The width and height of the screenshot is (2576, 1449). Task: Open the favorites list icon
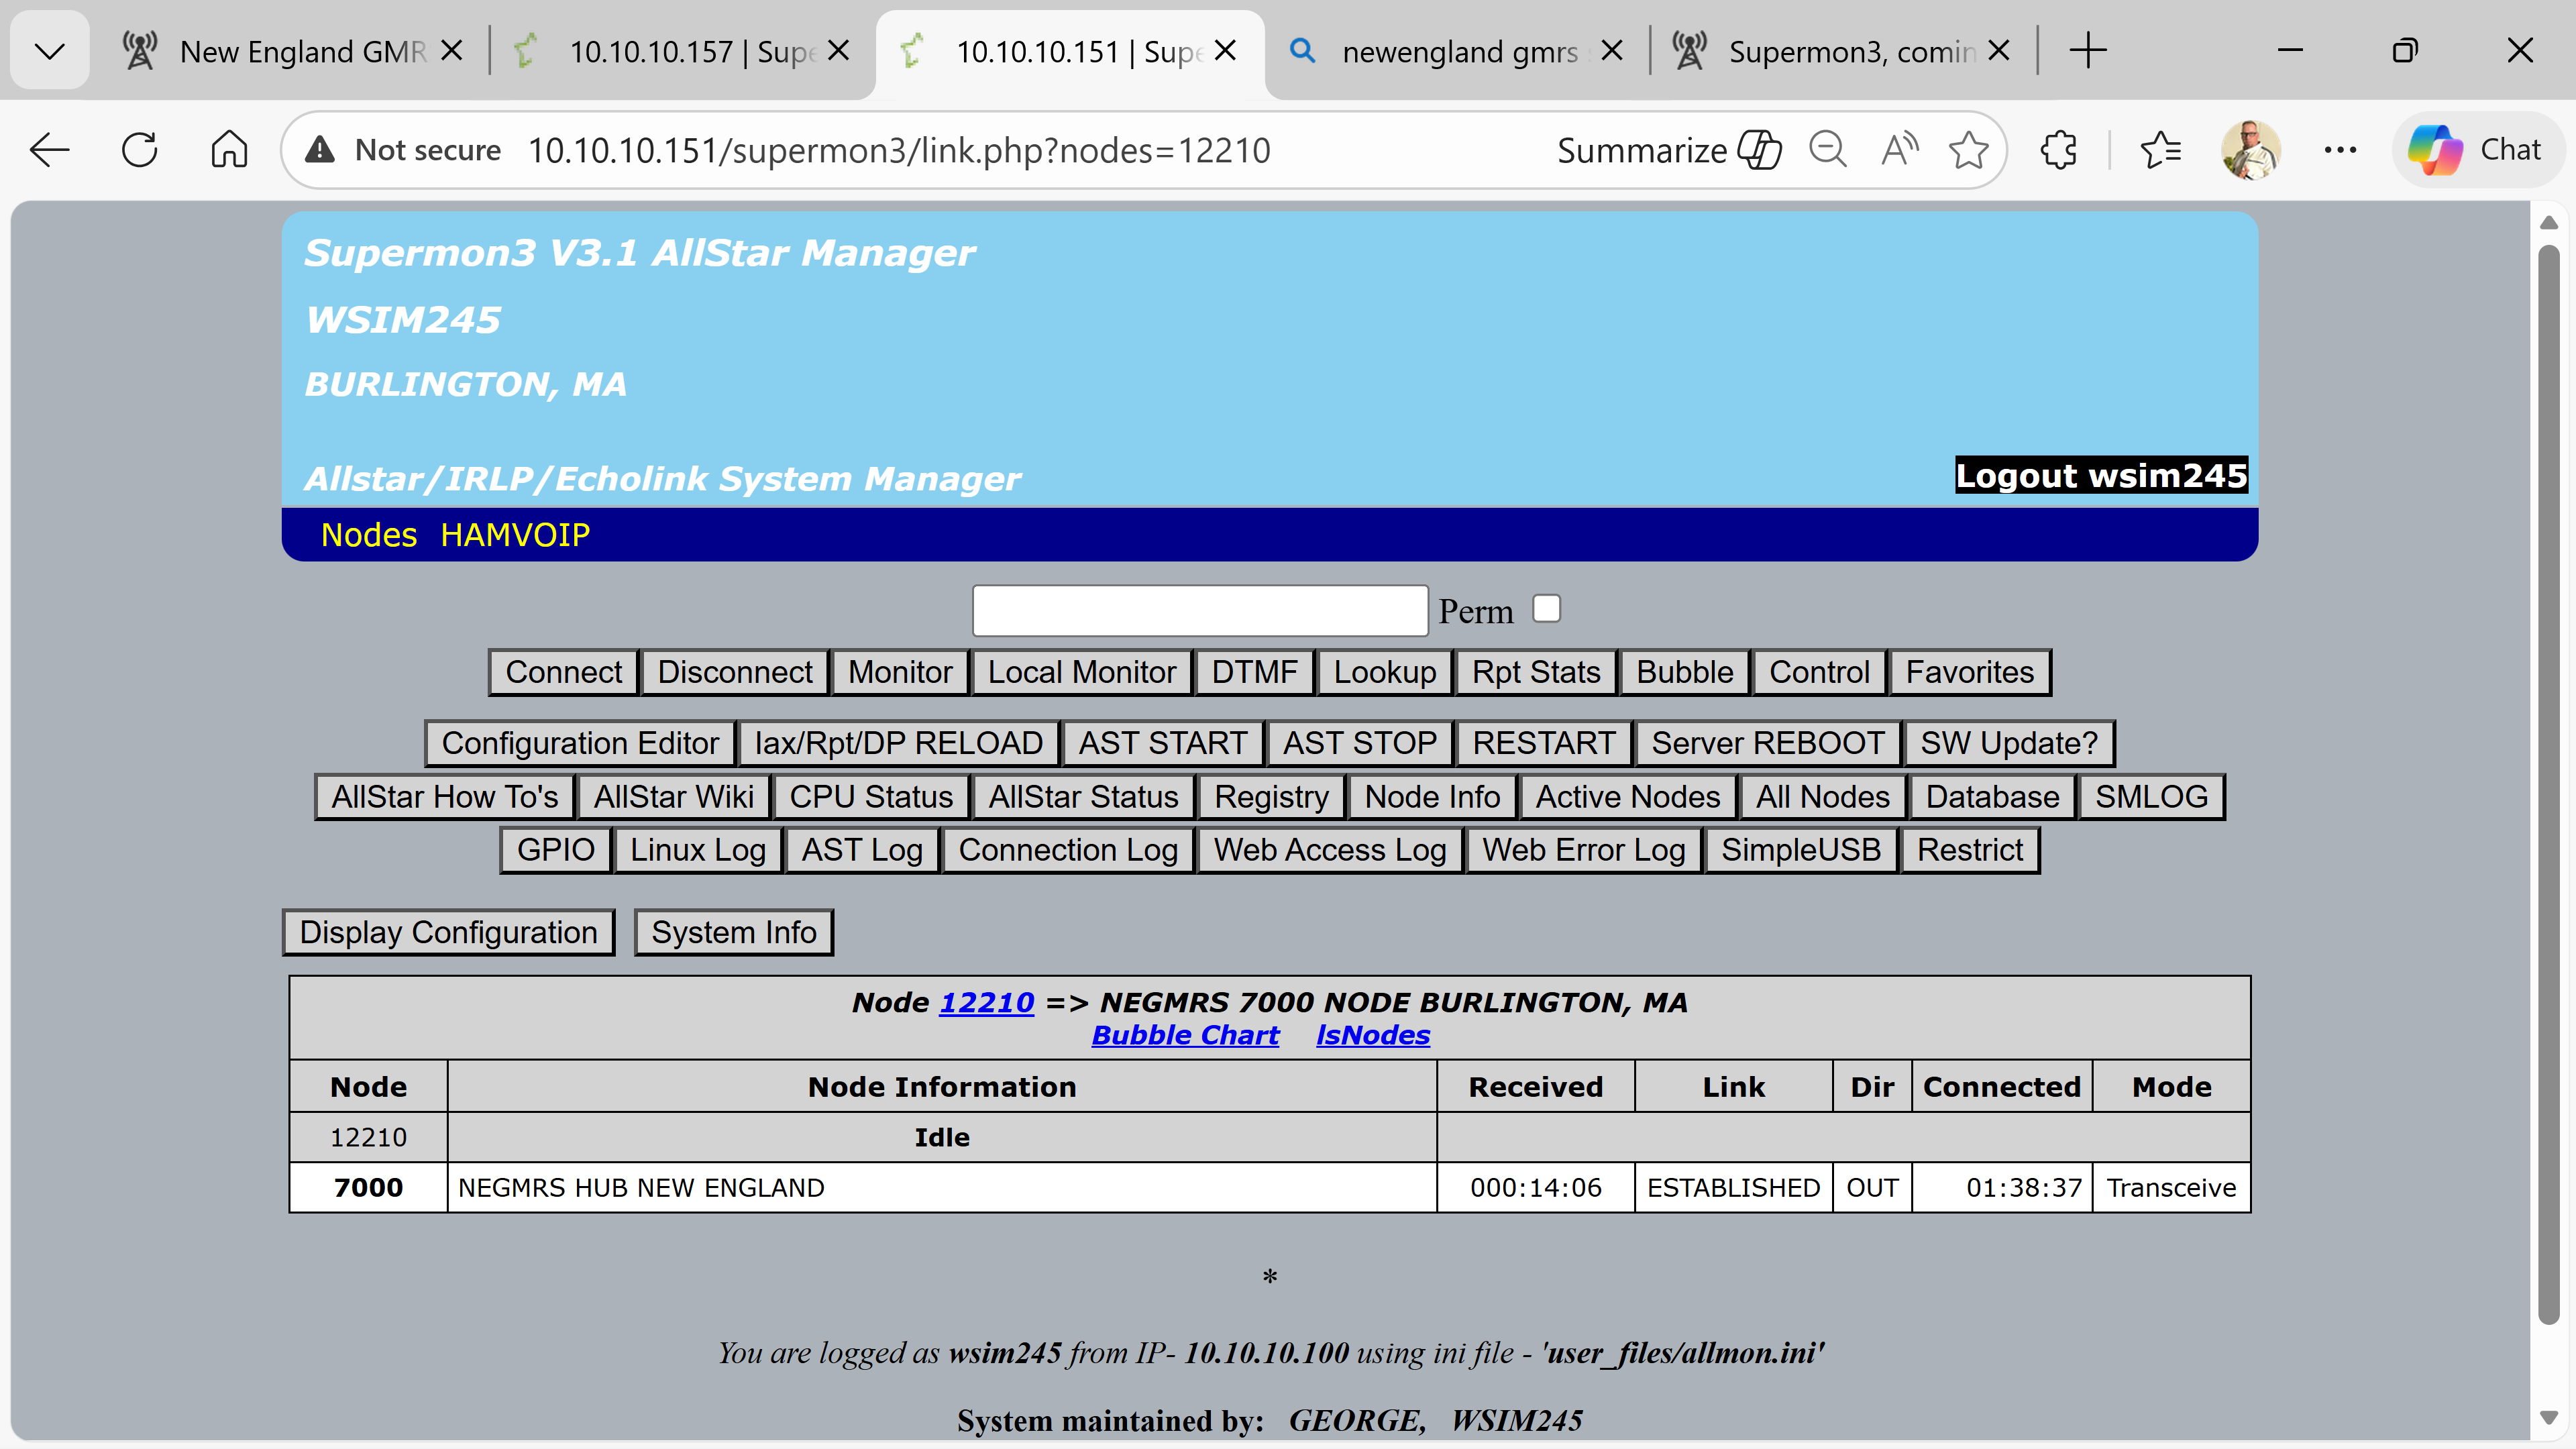point(2160,150)
